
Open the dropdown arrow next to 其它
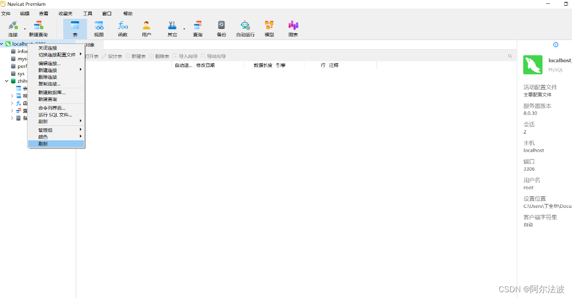tap(184, 29)
